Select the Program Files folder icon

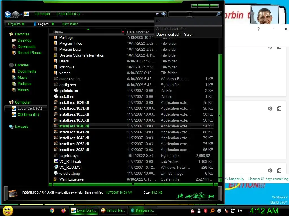(56, 43)
